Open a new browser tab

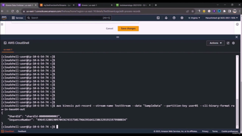coord(156,5)
